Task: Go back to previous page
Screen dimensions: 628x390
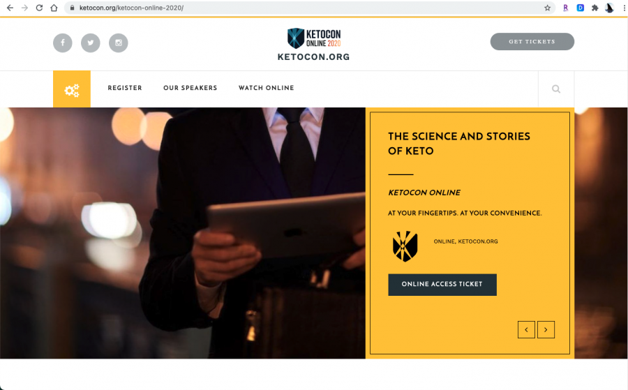Action: (10, 8)
